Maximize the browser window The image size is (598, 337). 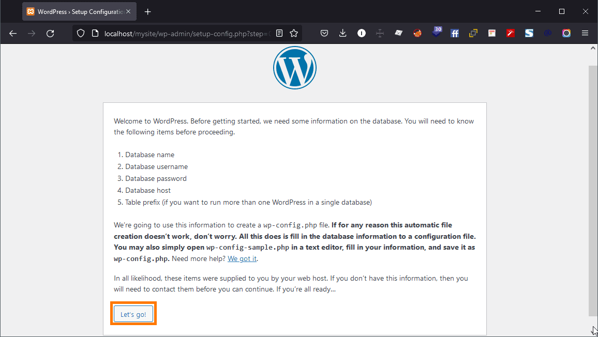tap(561, 11)
